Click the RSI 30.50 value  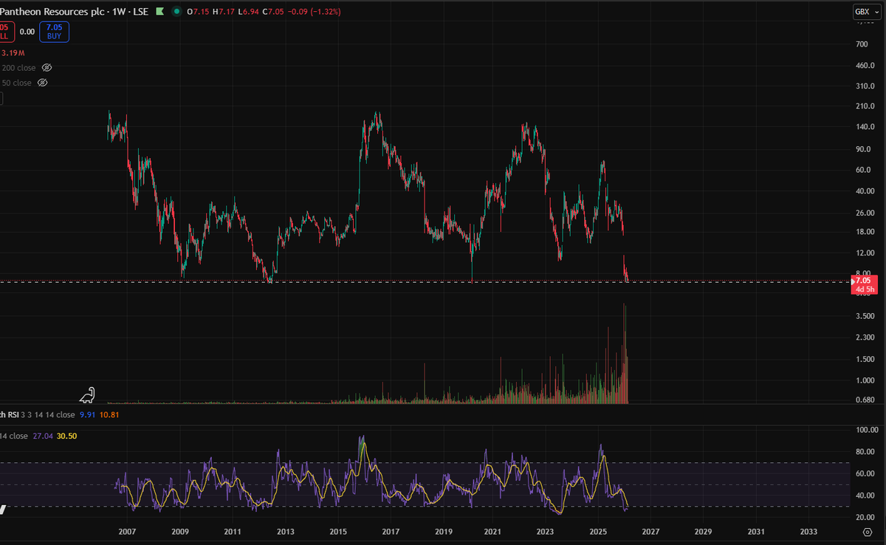click(x=66, y=436)
